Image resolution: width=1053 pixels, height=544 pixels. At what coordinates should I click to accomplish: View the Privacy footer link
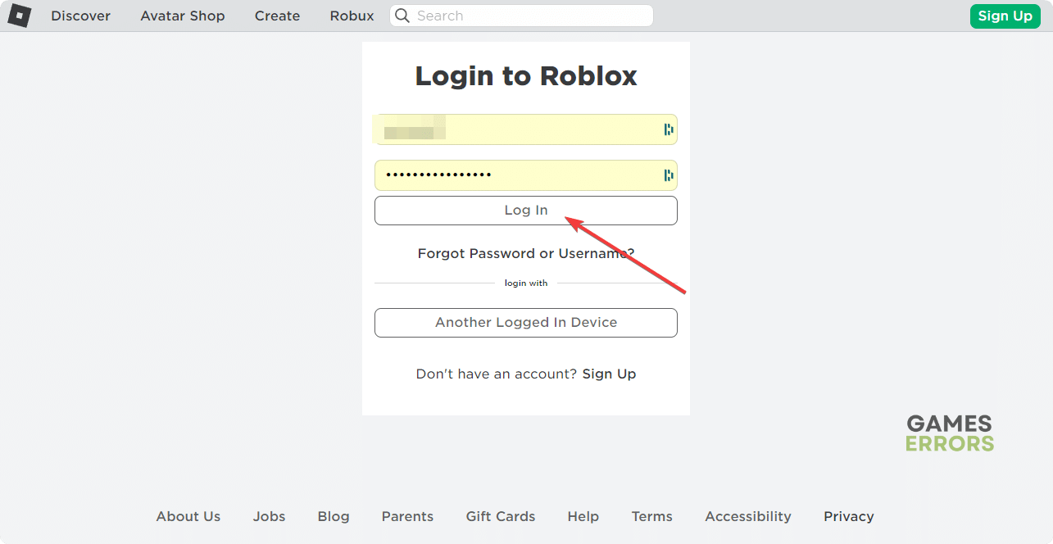[x=848, y=516]
